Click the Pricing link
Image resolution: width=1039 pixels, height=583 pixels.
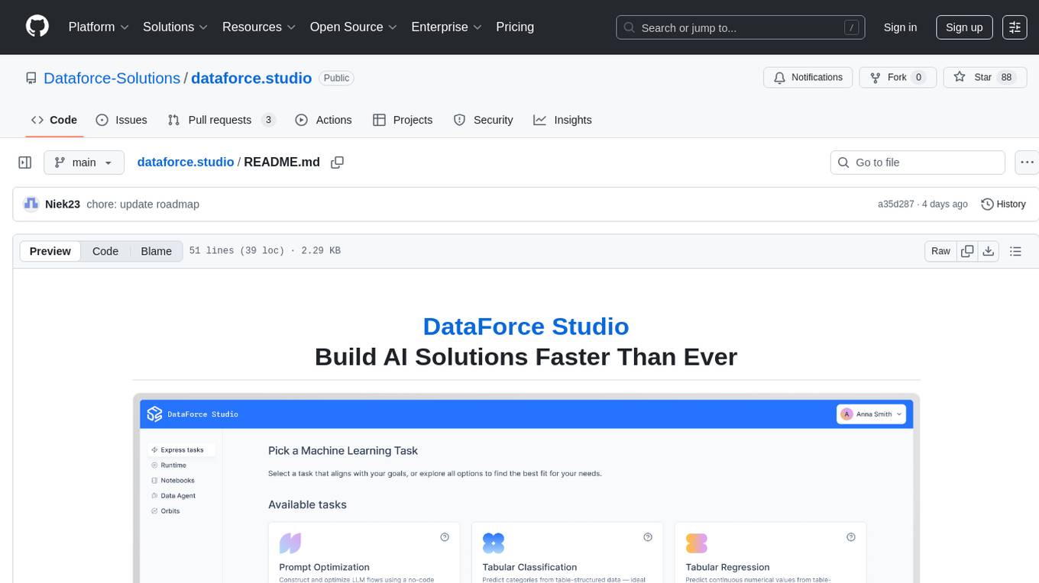(515, 27)
